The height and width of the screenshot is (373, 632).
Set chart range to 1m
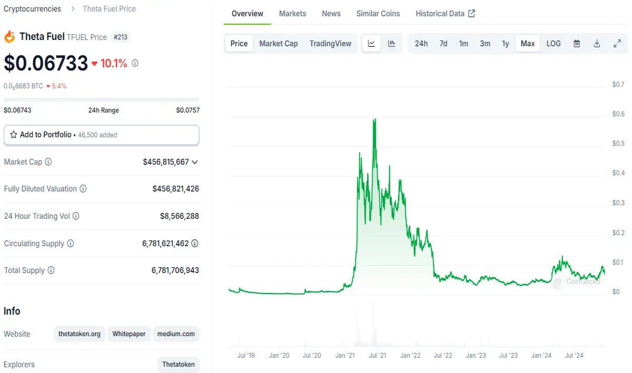pos(463,44)
